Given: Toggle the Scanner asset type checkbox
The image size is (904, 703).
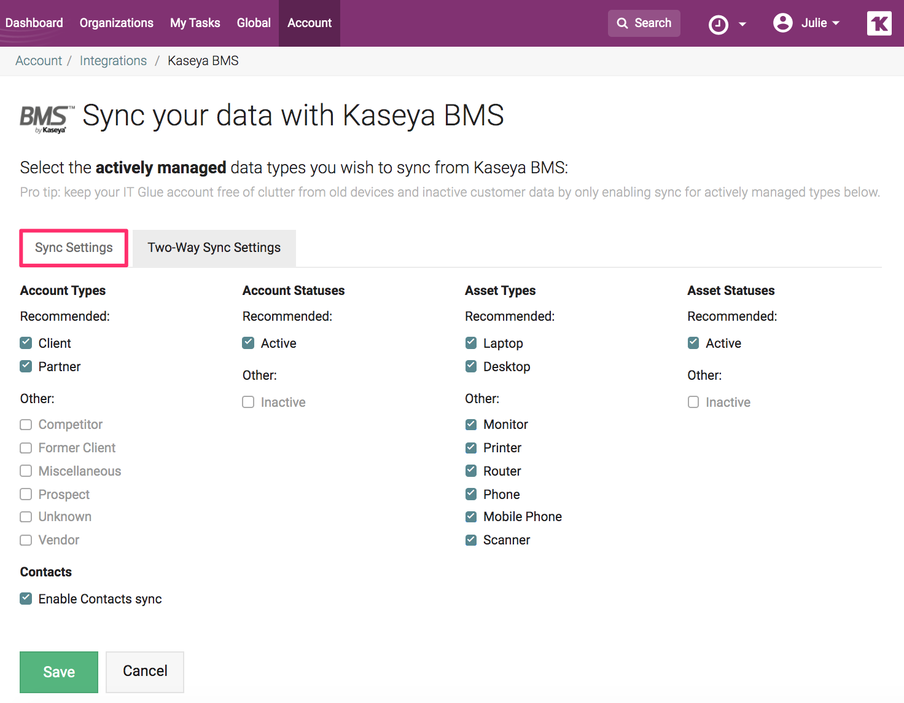Looking at the screenshot, I should (x=471, y=540).
